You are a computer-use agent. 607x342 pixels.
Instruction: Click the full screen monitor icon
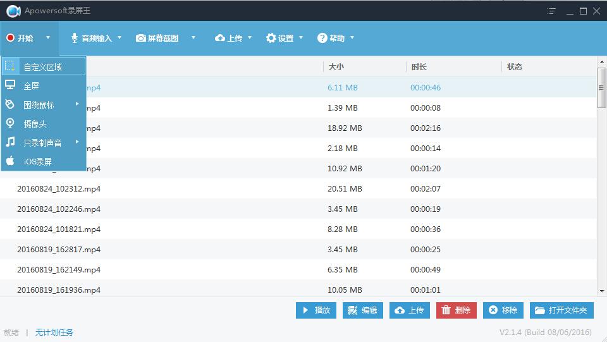pyautogui.click(x=10, y=85)
